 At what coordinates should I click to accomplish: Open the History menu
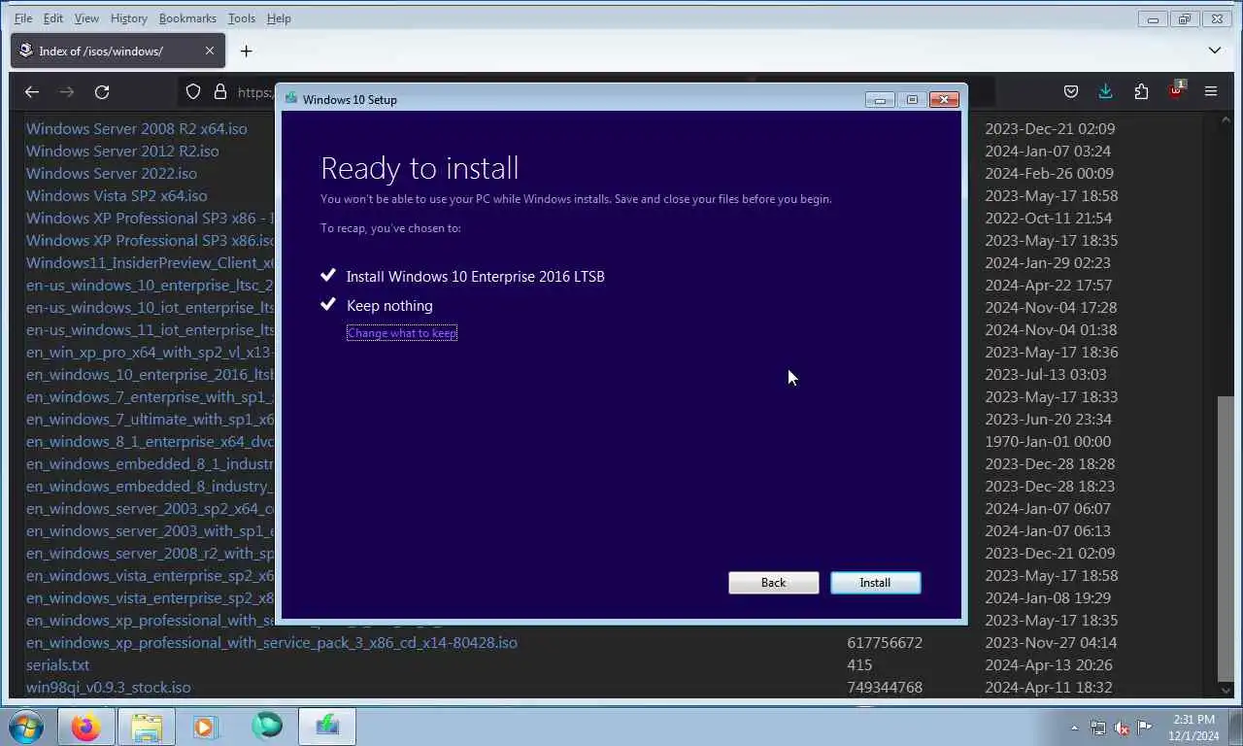128,18
